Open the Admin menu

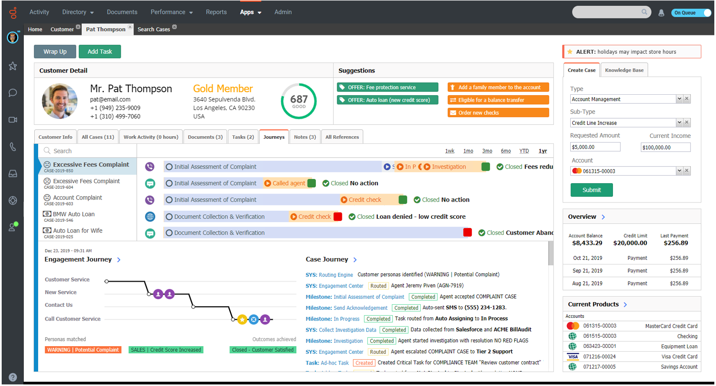[x=283, y=12]
